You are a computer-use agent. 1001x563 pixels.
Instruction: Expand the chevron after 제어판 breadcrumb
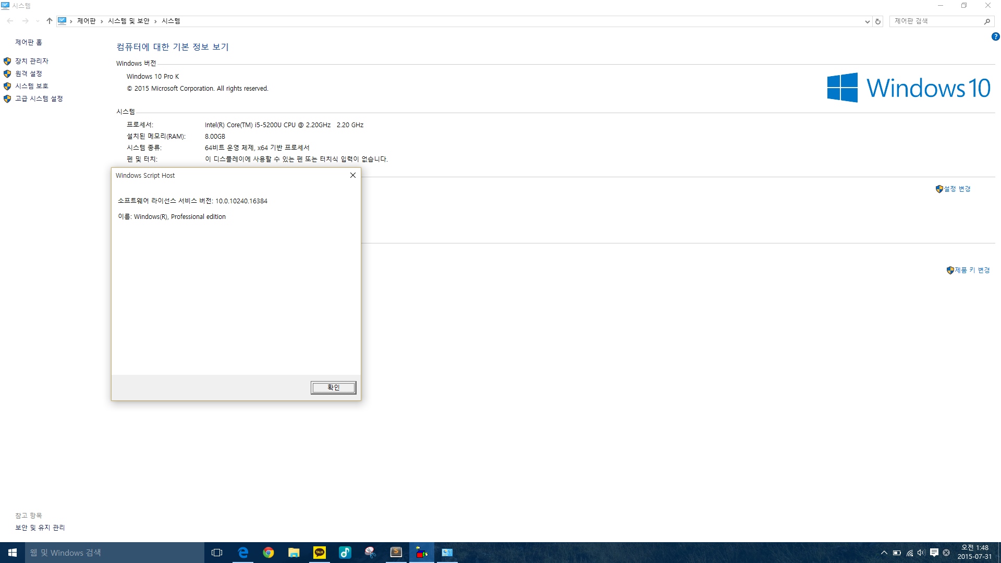pyautogui.click(x=102, y=21)
